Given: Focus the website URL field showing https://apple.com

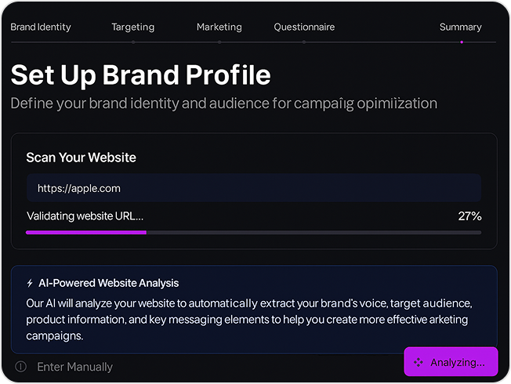Looking at the screenshot, I should tap(254, 188).
